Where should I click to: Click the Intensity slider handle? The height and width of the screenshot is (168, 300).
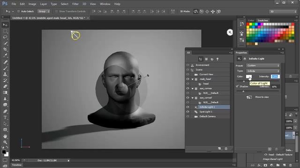point(244,81)
